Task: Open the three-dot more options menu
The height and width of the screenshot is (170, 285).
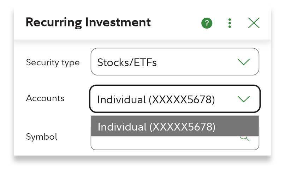Action: point(230,23)
